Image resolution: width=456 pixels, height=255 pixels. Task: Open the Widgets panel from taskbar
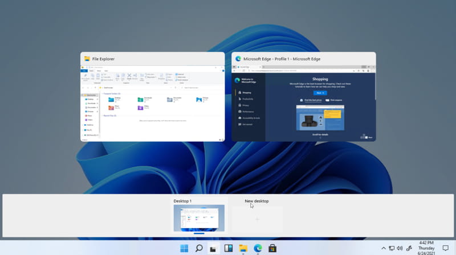(229, 248)
